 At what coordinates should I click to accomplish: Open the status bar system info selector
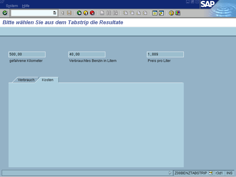tap(211, 173)
